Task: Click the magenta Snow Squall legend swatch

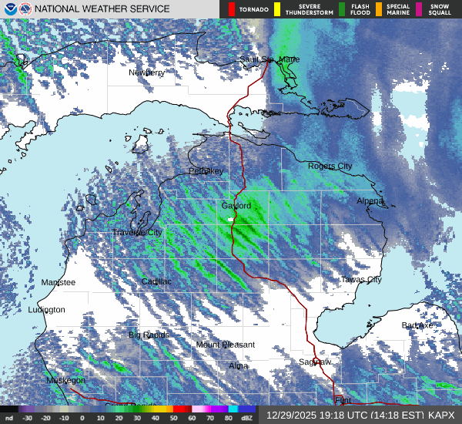Action: 419,9
